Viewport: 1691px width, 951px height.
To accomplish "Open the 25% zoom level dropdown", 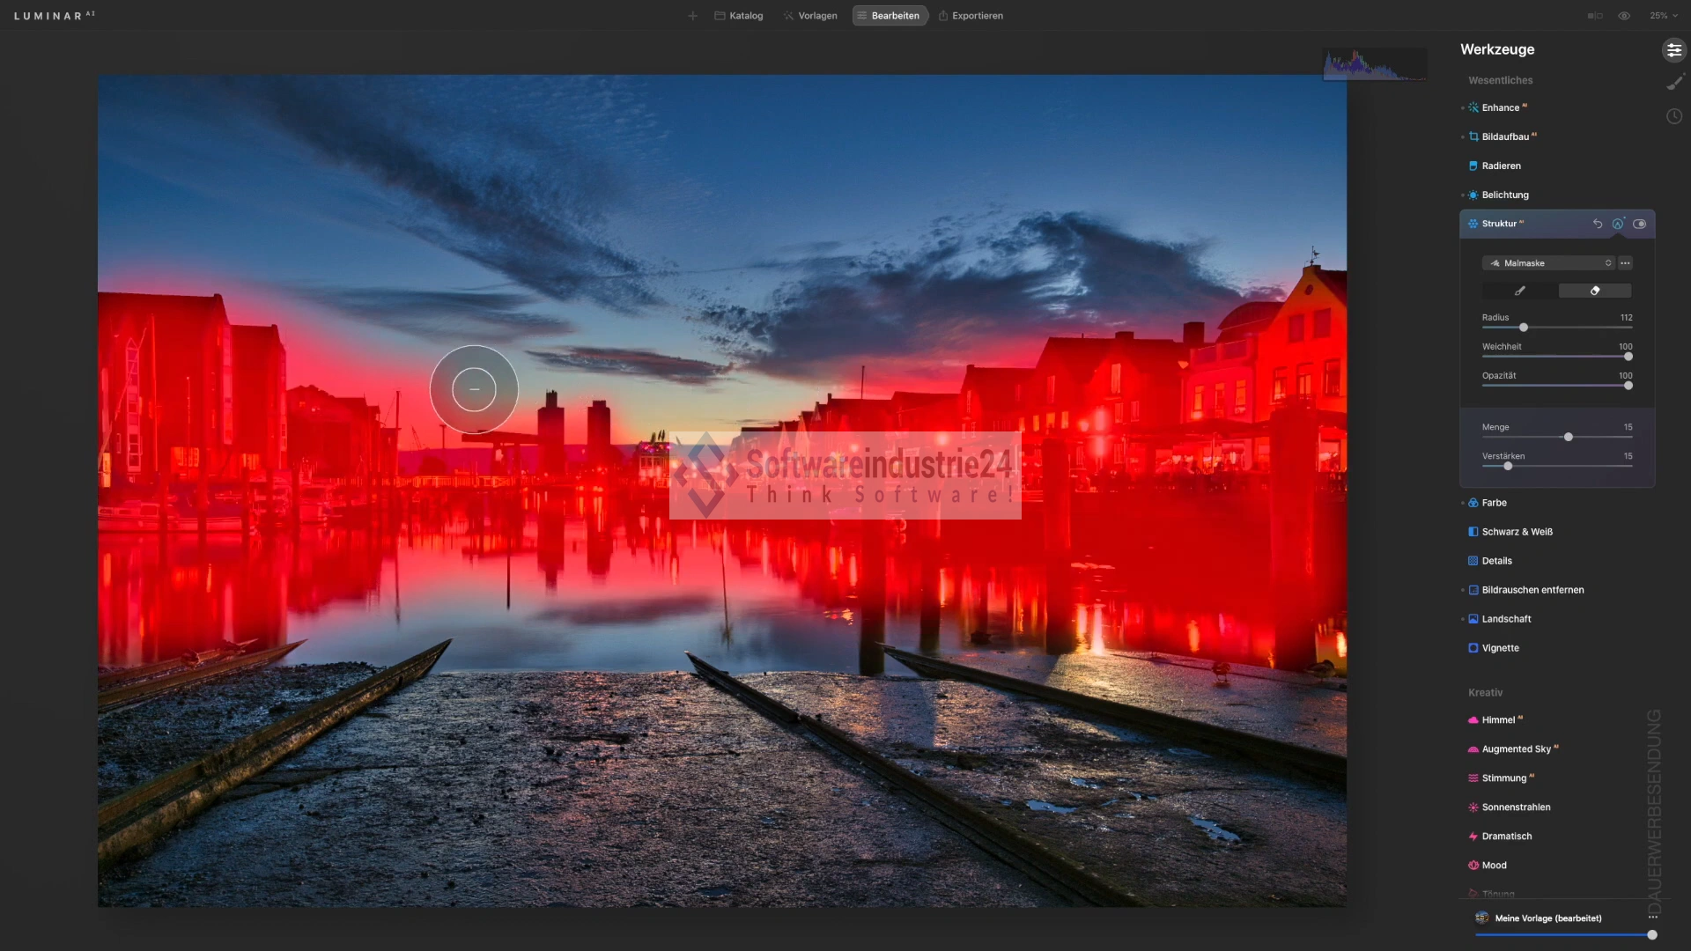I will pos(1663,16).
